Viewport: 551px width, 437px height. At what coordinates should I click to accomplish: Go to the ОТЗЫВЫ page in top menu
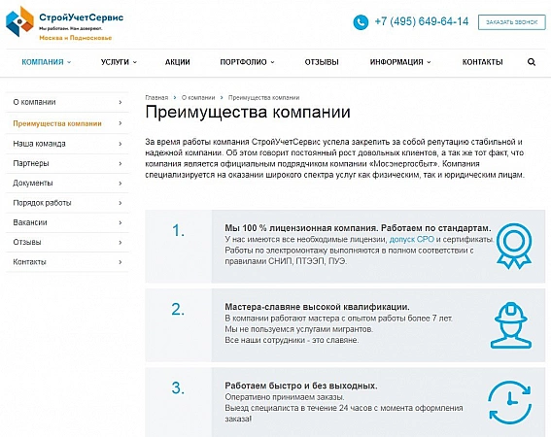click(322, 62)
